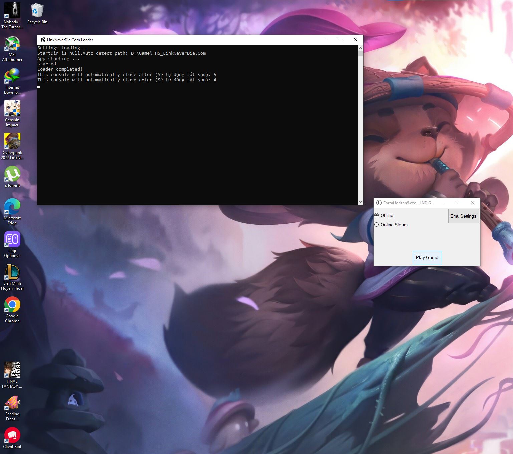Open the MSI Afterburner desktop icon

tap(12, 45)
